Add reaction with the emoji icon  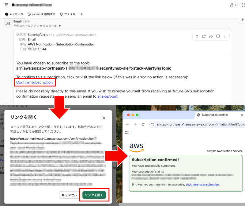(x=242, y=19)
